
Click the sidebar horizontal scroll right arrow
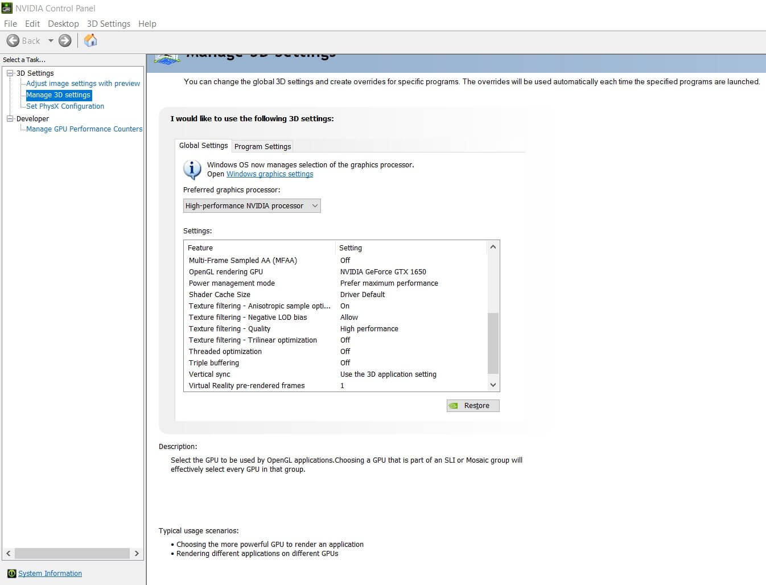click(x=137, y=553)
